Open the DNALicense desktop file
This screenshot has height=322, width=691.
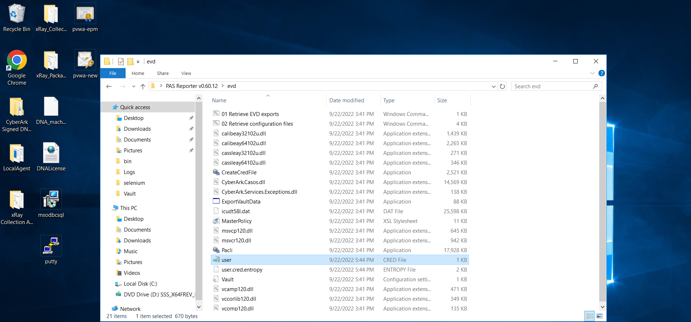(51, 157)
